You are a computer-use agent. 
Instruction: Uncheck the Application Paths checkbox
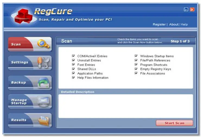click(x=74, y=73)
